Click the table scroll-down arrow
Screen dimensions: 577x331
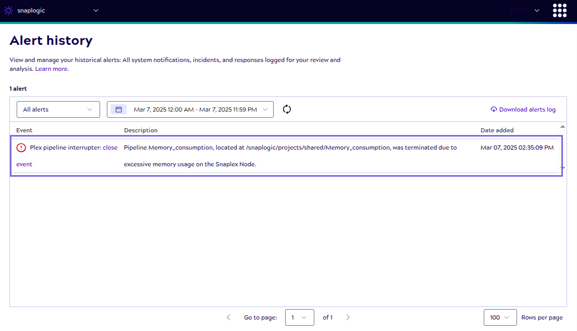(562, 168)
